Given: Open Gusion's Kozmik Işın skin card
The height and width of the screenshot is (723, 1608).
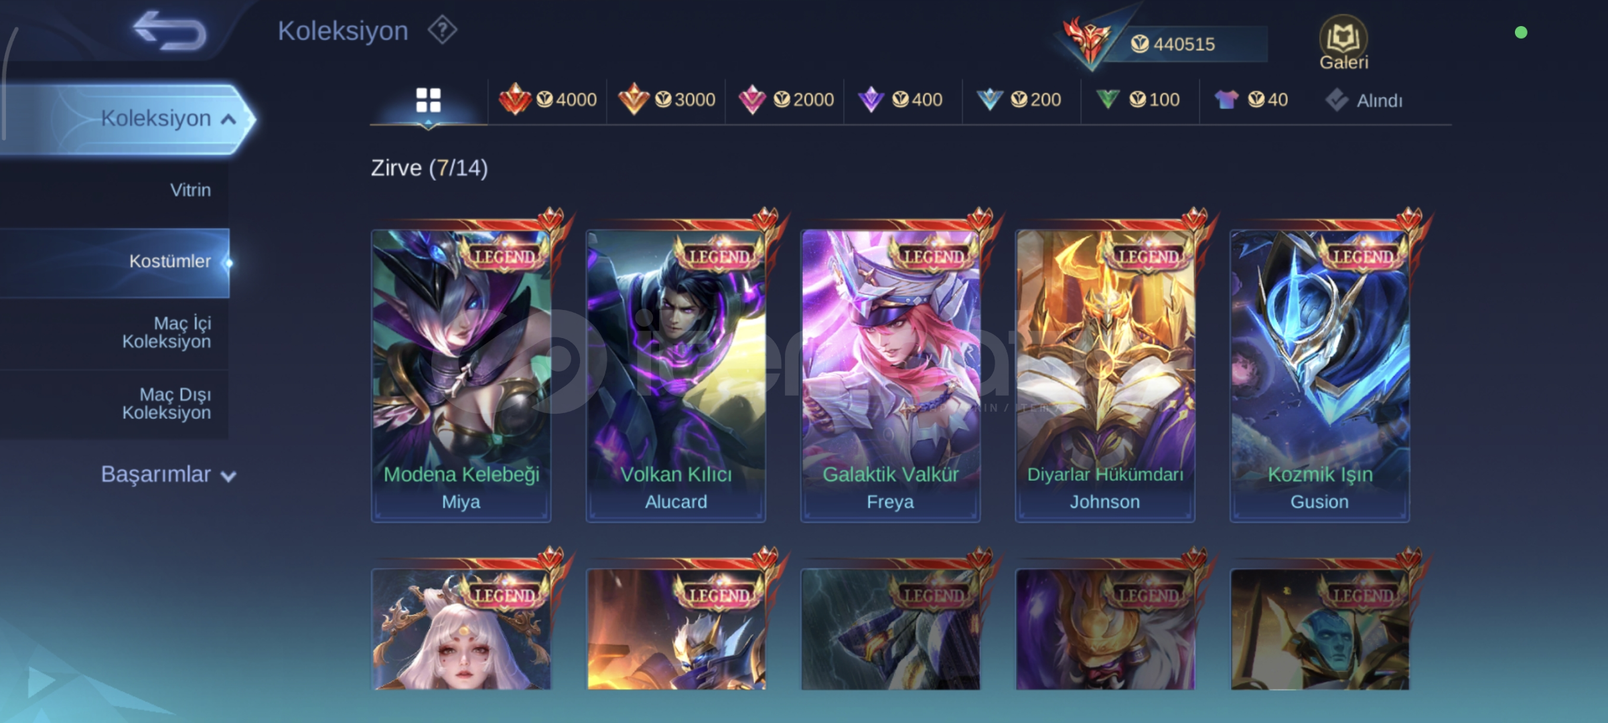Looking at the screenshot, I should click(x=1319, y=375).
